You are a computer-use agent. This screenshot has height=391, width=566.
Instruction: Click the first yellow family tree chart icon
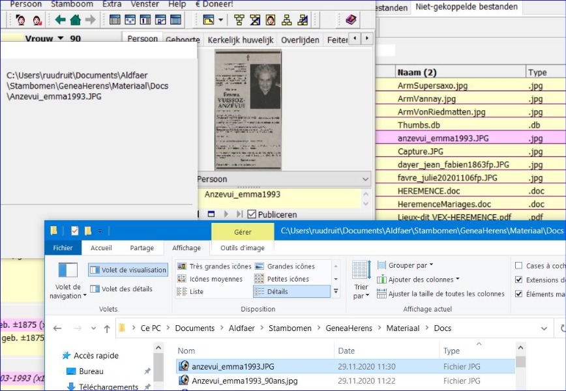point(239,20)
